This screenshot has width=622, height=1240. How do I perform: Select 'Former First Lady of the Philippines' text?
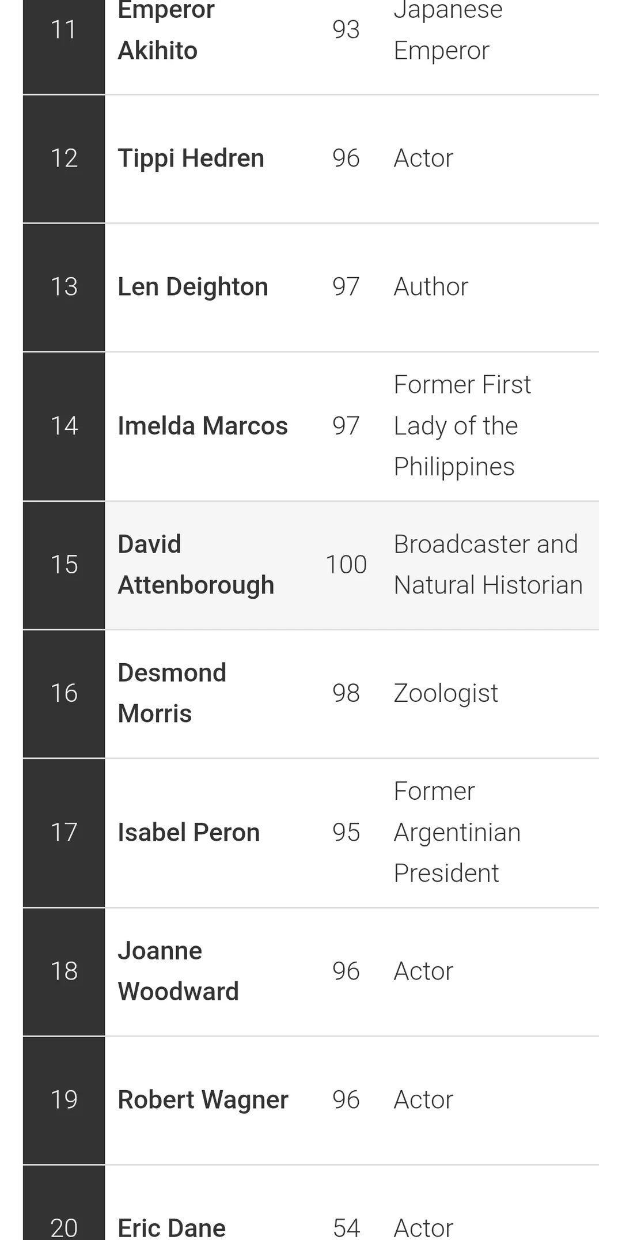462,426
